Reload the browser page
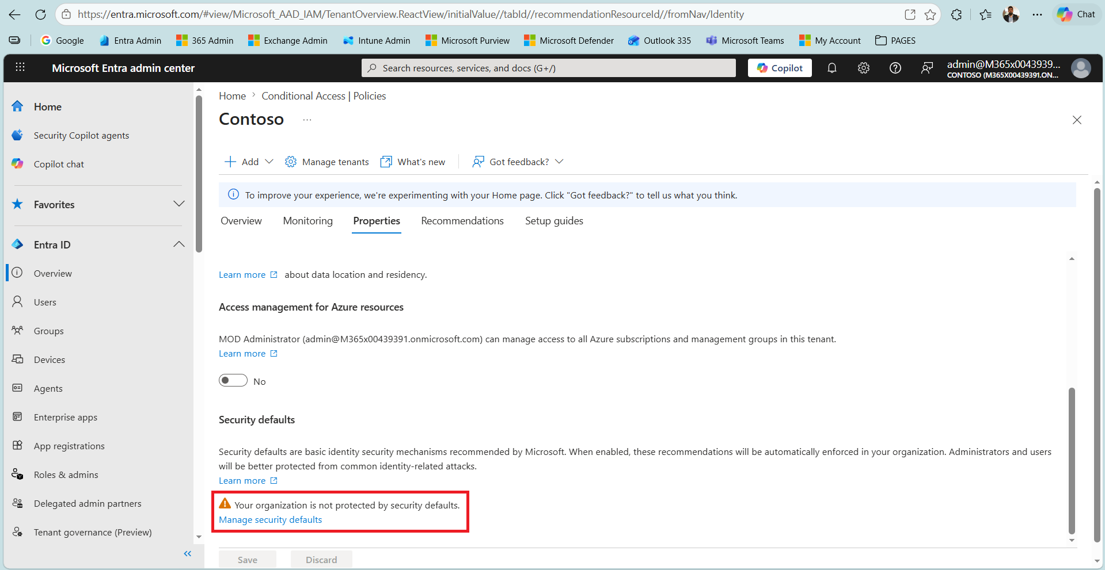Viewport: 1105px width, 570px height. point(40,14)
